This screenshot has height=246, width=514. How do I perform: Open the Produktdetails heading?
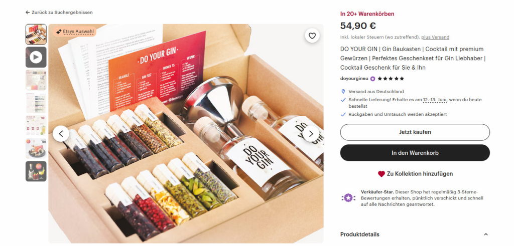(x=359, y=234)
